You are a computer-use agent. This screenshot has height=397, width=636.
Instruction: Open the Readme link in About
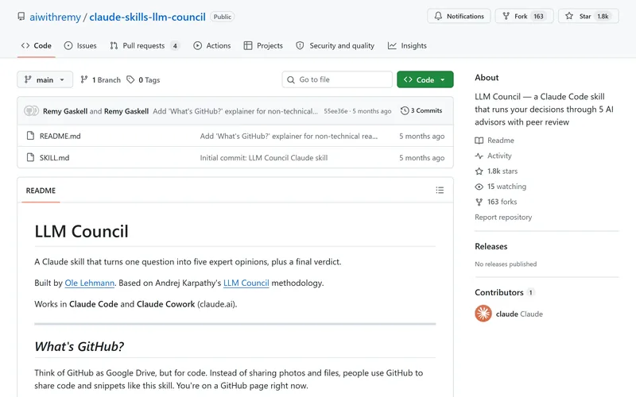point(494,141)
